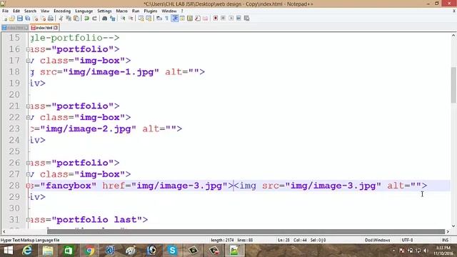Collapse the fold marker on line 22

[29, 117]
